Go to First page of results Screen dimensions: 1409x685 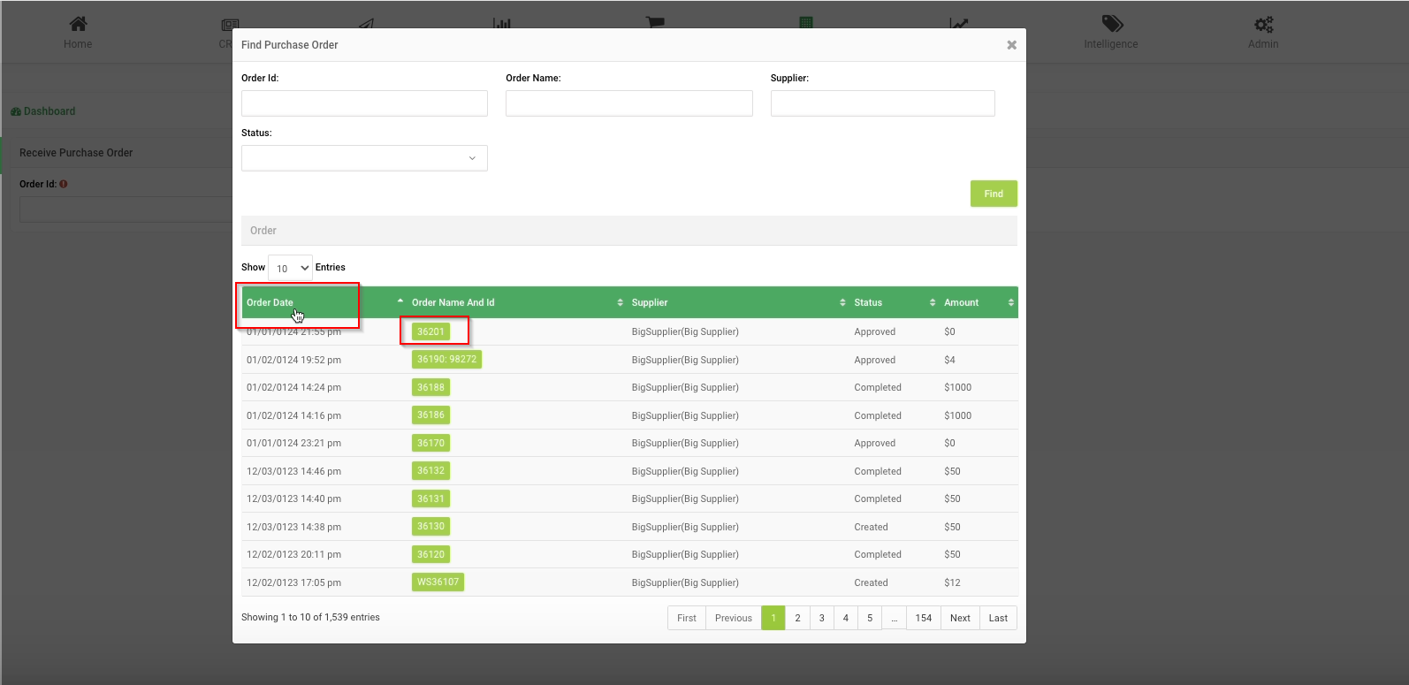coord(687,618)
